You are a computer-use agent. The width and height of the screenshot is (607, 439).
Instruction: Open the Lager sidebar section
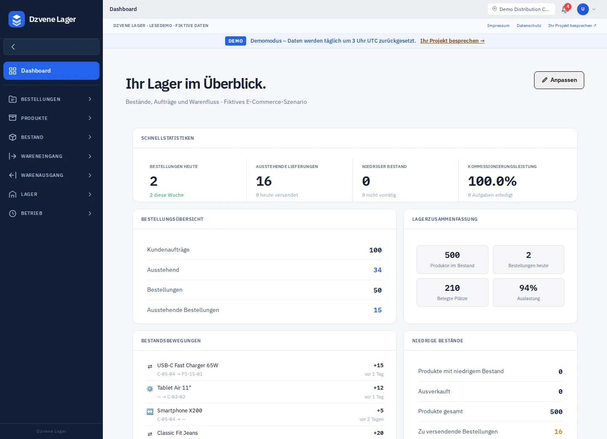click(51, 194)
